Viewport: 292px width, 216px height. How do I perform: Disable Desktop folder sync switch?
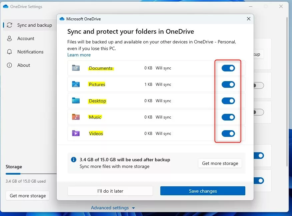tap(228, 101)
